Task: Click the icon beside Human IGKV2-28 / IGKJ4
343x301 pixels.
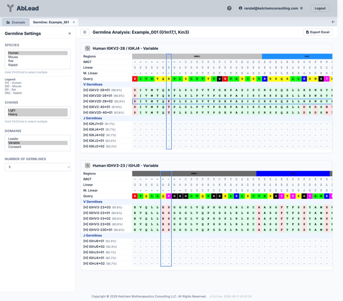Action: tap(88, 48)
